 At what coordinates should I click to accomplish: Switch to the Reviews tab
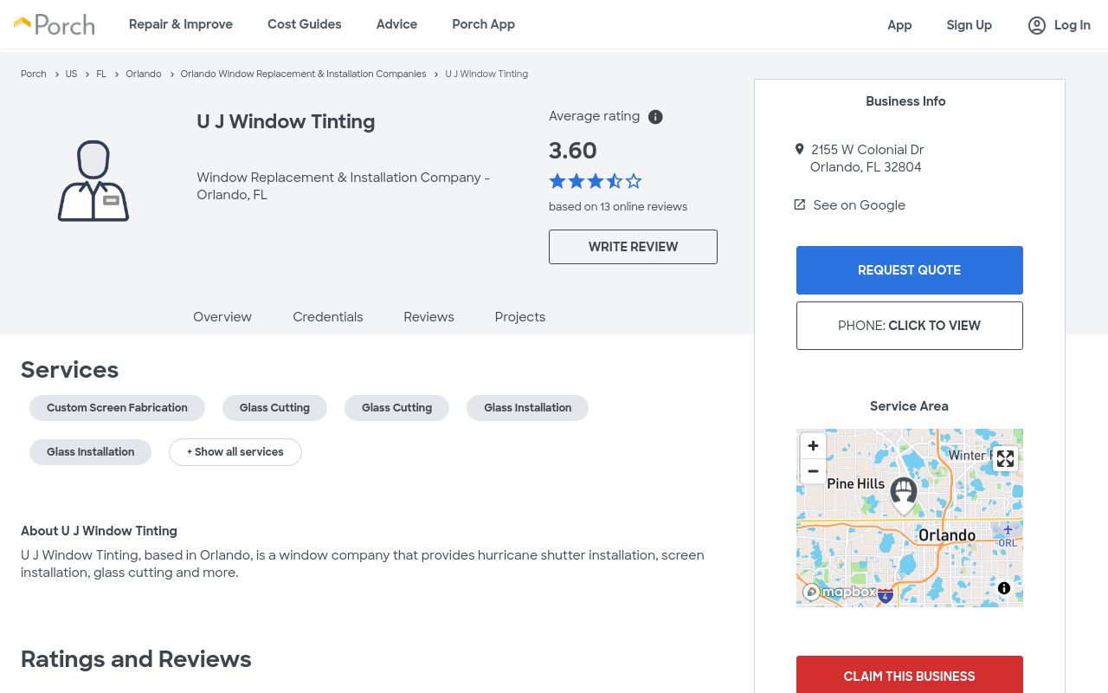pyautogui.click(x=428, y=317)
